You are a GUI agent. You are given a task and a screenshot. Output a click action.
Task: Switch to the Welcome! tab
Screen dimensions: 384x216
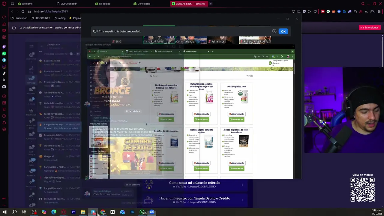point(28,4)
